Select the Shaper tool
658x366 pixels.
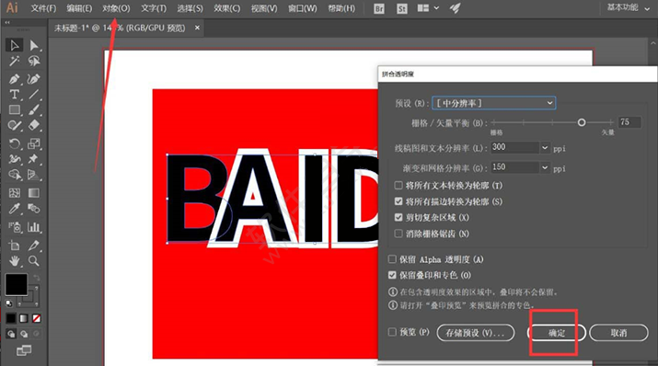(15, 125)
